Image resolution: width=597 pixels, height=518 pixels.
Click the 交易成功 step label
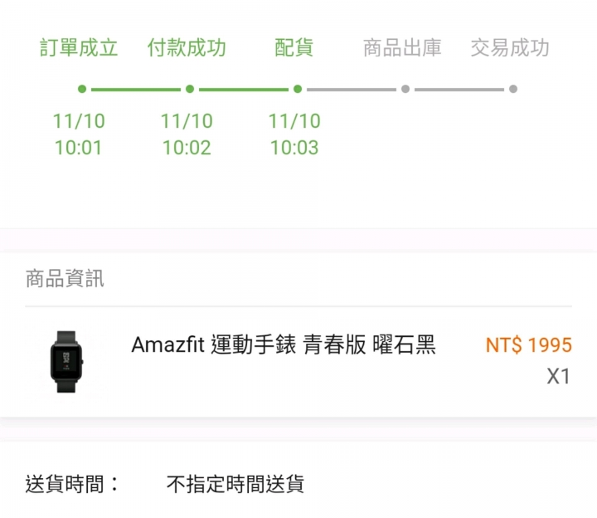click(x=510, y=48)
